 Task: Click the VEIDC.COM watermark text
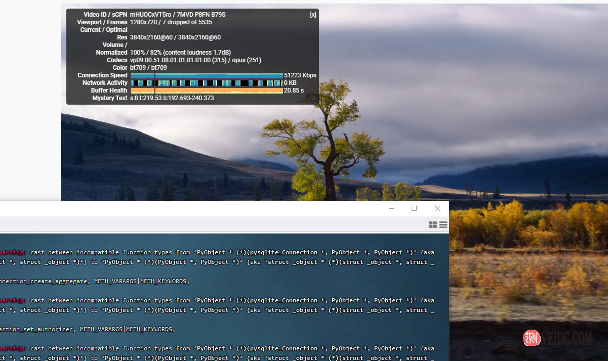tap(567, 338)
